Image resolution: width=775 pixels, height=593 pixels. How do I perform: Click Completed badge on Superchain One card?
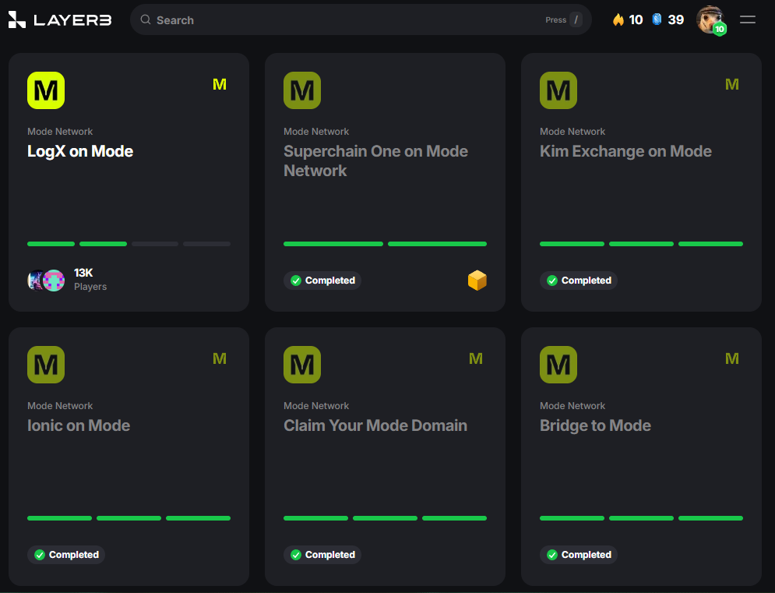[322, 281]
